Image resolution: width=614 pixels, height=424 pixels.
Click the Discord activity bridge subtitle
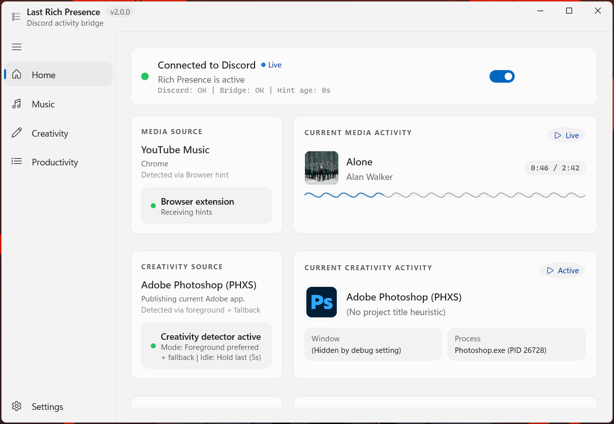pyautogui.click(x=65, y=23)
